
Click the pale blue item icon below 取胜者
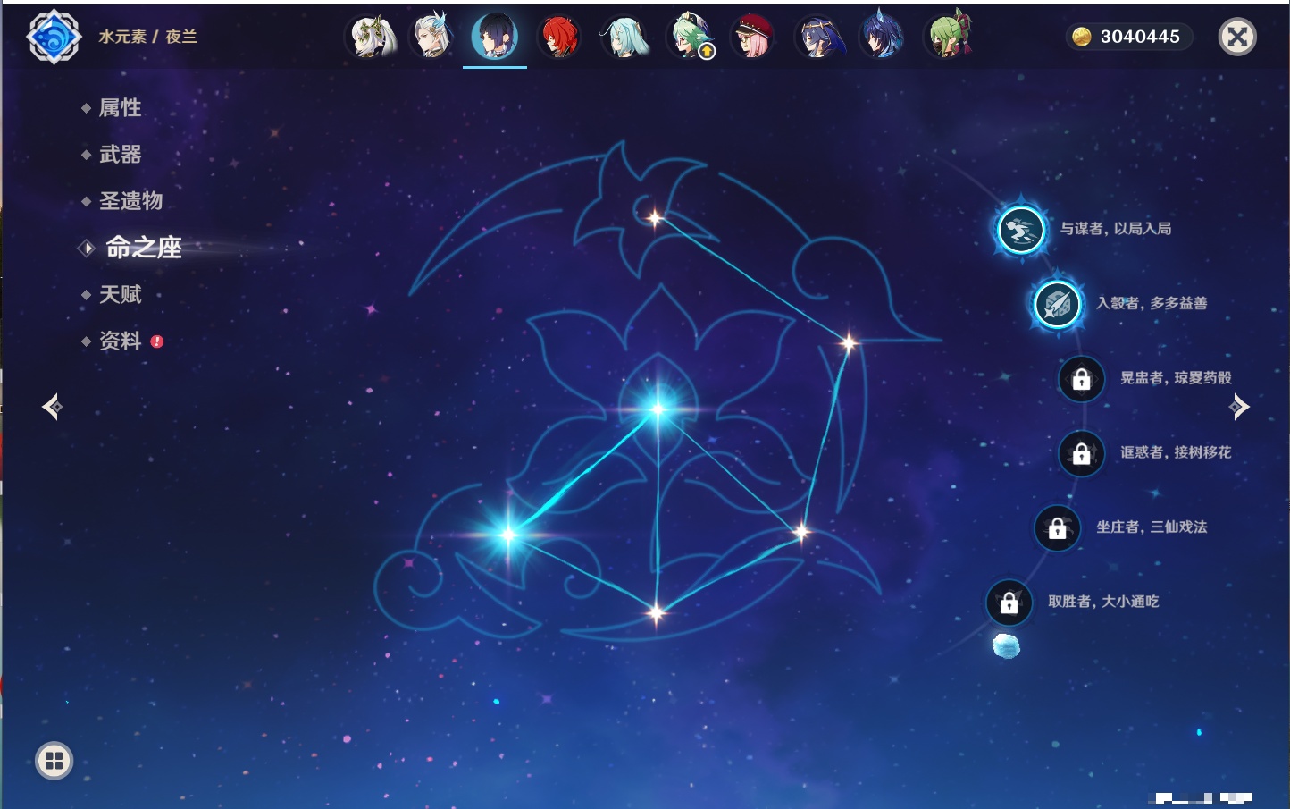click(1007, 645)
